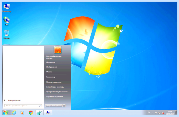This screenshot has height=117, width=179.
Task: Click the Show desktop strip
Action: 176,113
